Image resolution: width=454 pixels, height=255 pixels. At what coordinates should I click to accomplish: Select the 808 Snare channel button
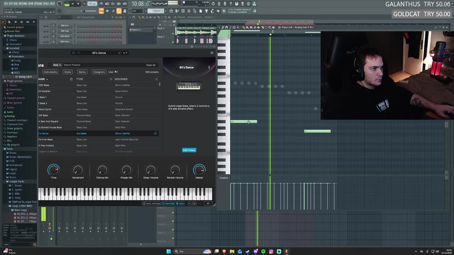(65, 41)
